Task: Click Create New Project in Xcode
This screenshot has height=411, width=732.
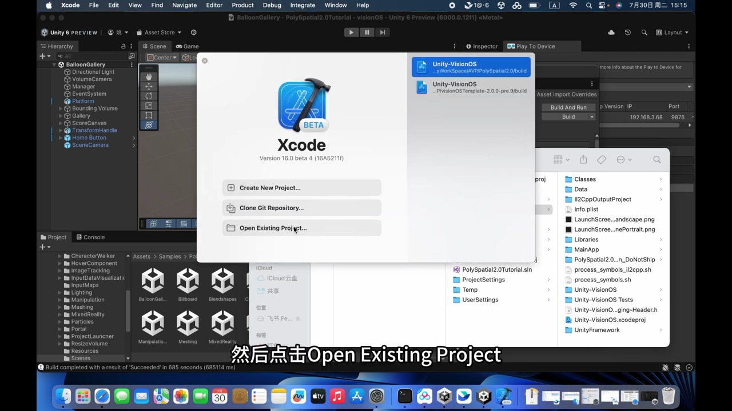Action: pos(301,188)
